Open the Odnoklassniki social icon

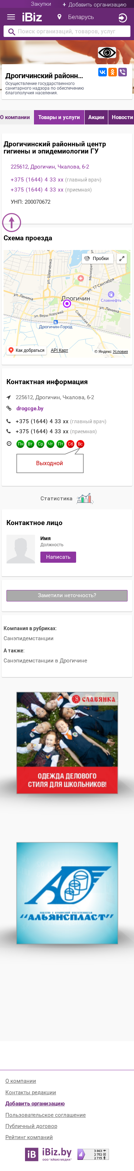(112, 72)
